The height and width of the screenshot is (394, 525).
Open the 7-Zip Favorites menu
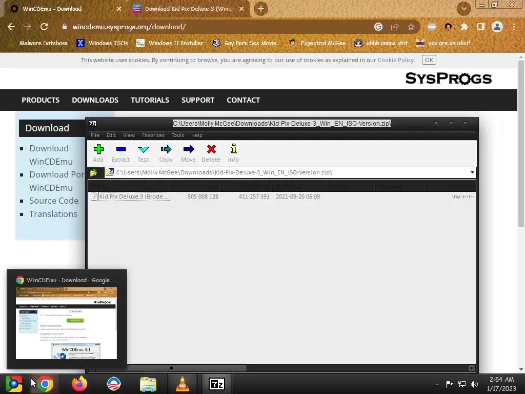(x=153, y=135)
